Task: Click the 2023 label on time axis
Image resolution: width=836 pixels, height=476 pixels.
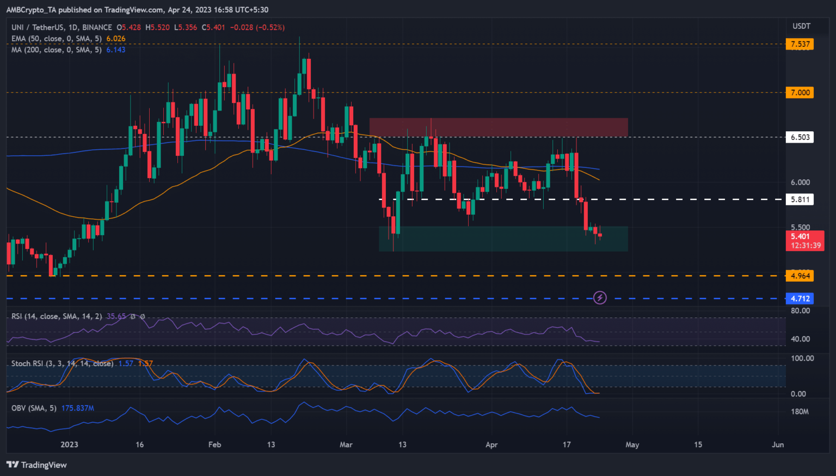Action: [x=69, y=444]
